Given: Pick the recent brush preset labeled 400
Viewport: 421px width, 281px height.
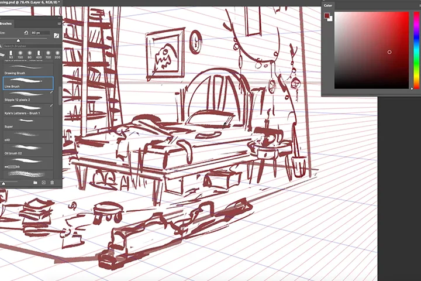Looking at the screenshot, I should (39, 54).
